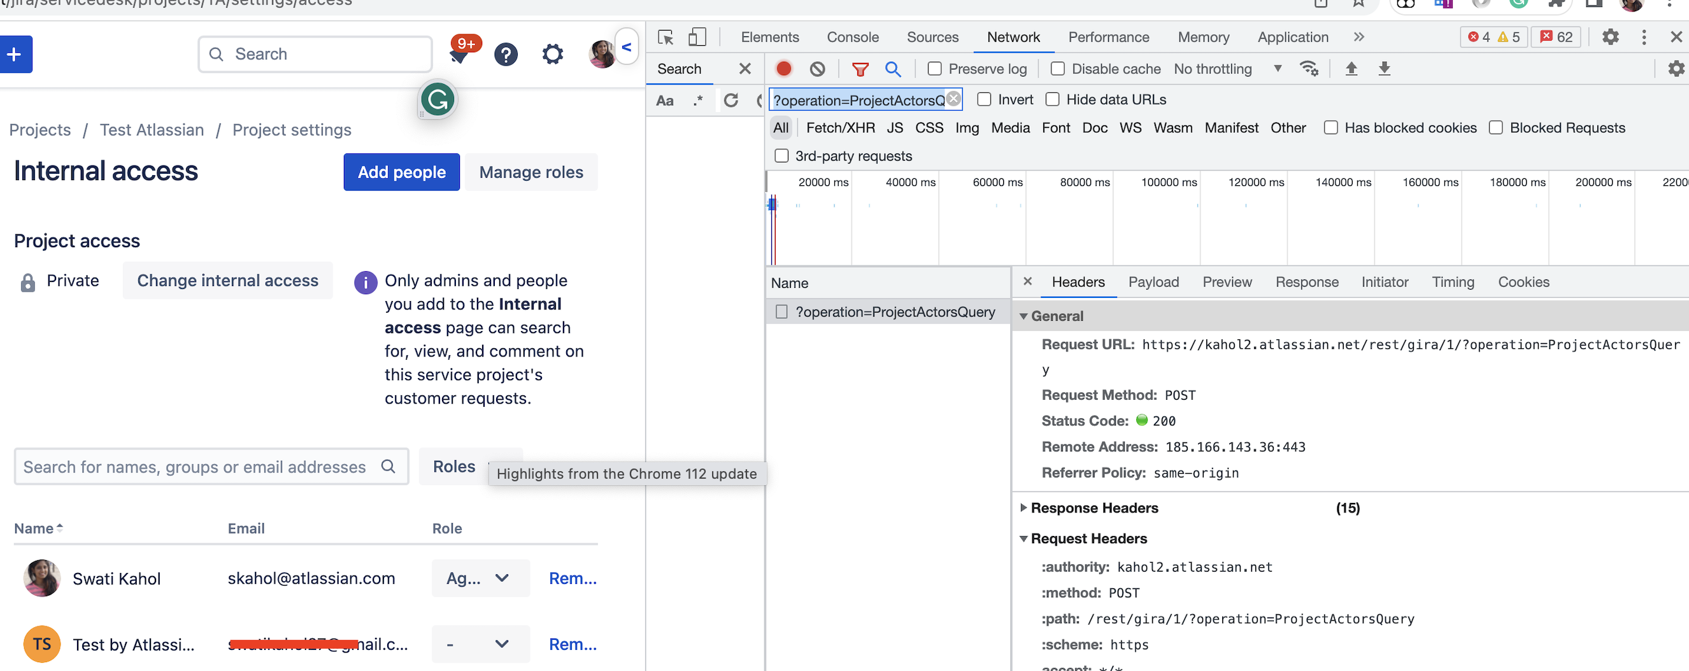Screen dimensions: 1689x671
Task: Check Blocked Requests checkbox
Action: 1495,128
